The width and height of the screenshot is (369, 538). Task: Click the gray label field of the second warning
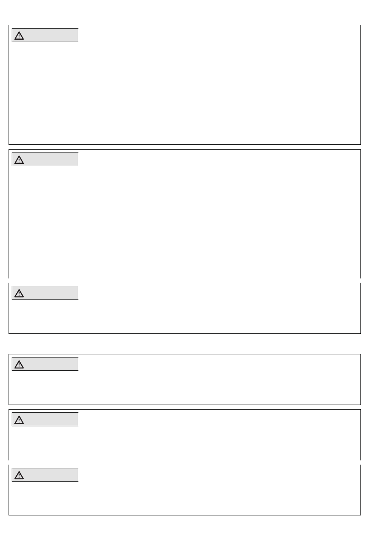pos(45,159)
